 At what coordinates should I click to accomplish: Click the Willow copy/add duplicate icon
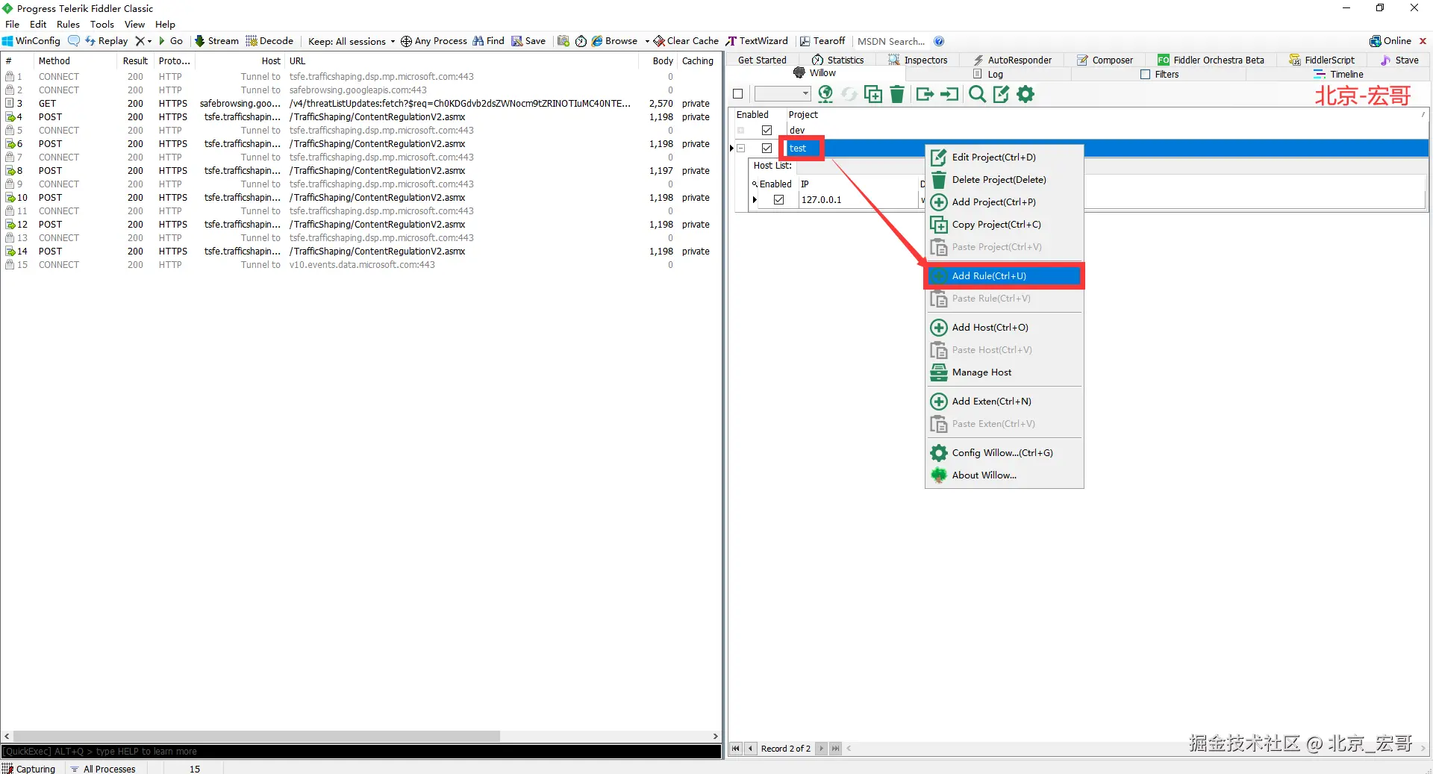pos(873,94)
